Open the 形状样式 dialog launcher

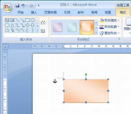(119, 39)
